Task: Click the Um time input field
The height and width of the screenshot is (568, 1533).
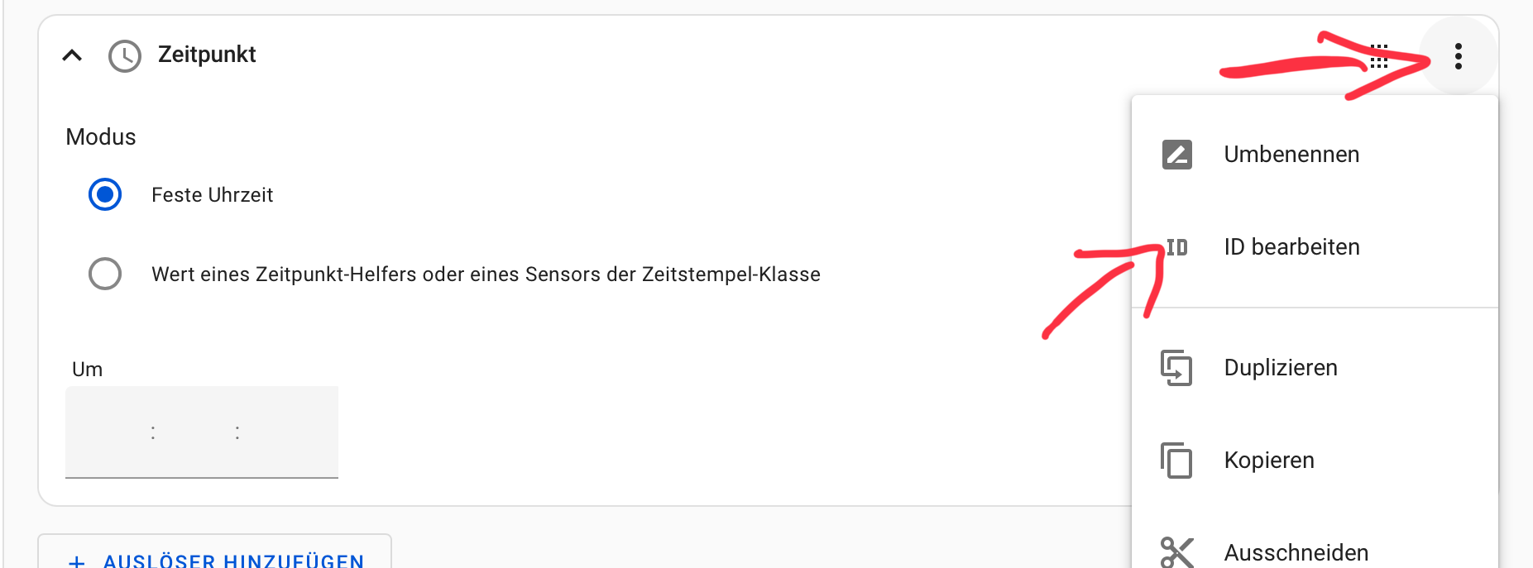Action: (202, 432)
